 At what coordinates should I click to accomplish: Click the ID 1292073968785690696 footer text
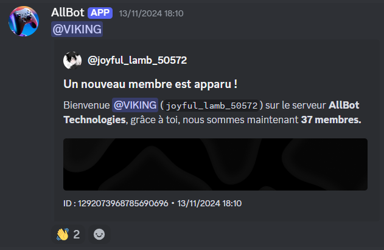116,203
